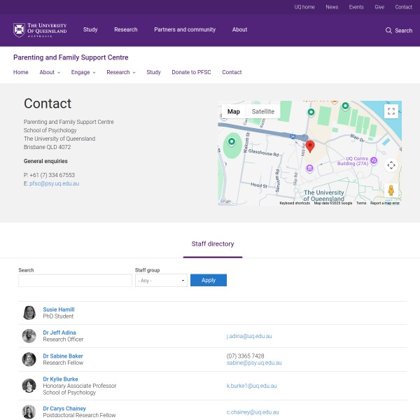Image resolution: width=420 pixels, height=420 pixels.
Task: Email pfsc@psy.uq.edu.au link
Action: pyautogui.click(x=54, y=183)
